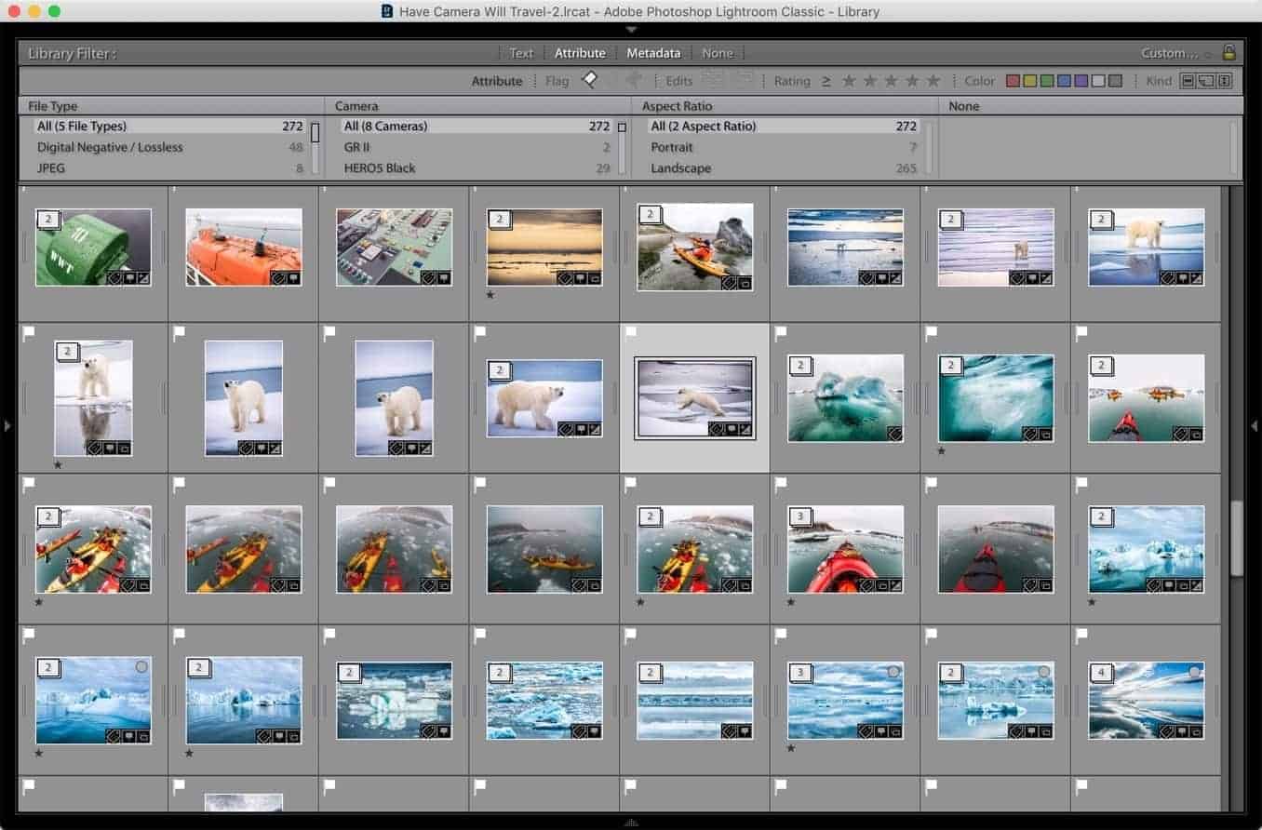Set rating filter to five stars

933,81
